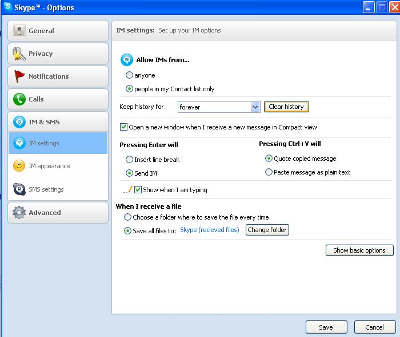Click the IM appearance smiley icon
Screen dimensions: 400x337
[19, 166]
